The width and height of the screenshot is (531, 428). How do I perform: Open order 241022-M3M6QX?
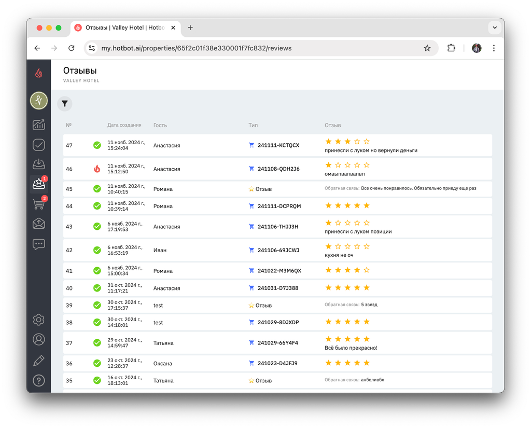pos(280,270)
